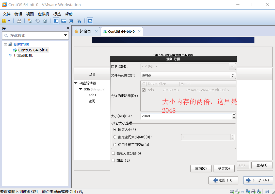Select the 空闲 free space row
This screenshot has width=275, height=194.
(x=92, y=101)
